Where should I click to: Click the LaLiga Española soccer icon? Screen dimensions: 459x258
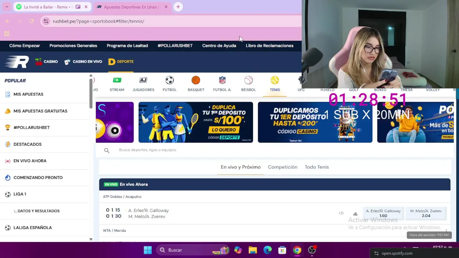point(8,228)
